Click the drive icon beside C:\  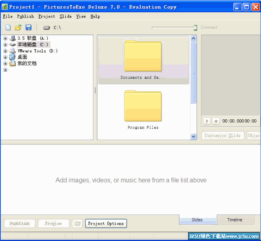click(47, 28)
